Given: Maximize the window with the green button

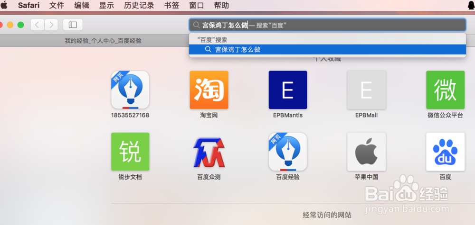Looking at the screenshot, I should tap(20, 25).
